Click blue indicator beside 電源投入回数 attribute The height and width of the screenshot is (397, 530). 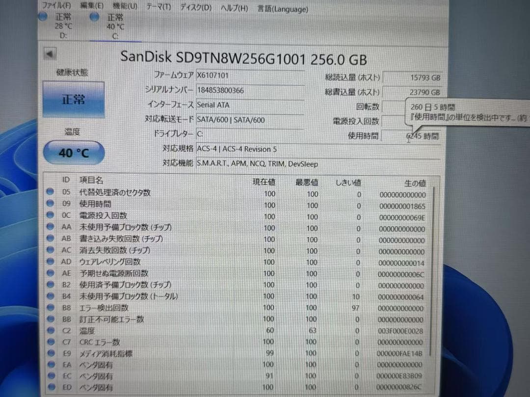51,215
